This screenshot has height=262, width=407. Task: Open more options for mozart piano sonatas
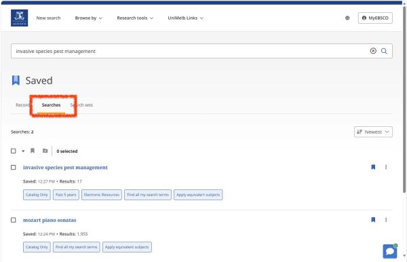[386, 220]
